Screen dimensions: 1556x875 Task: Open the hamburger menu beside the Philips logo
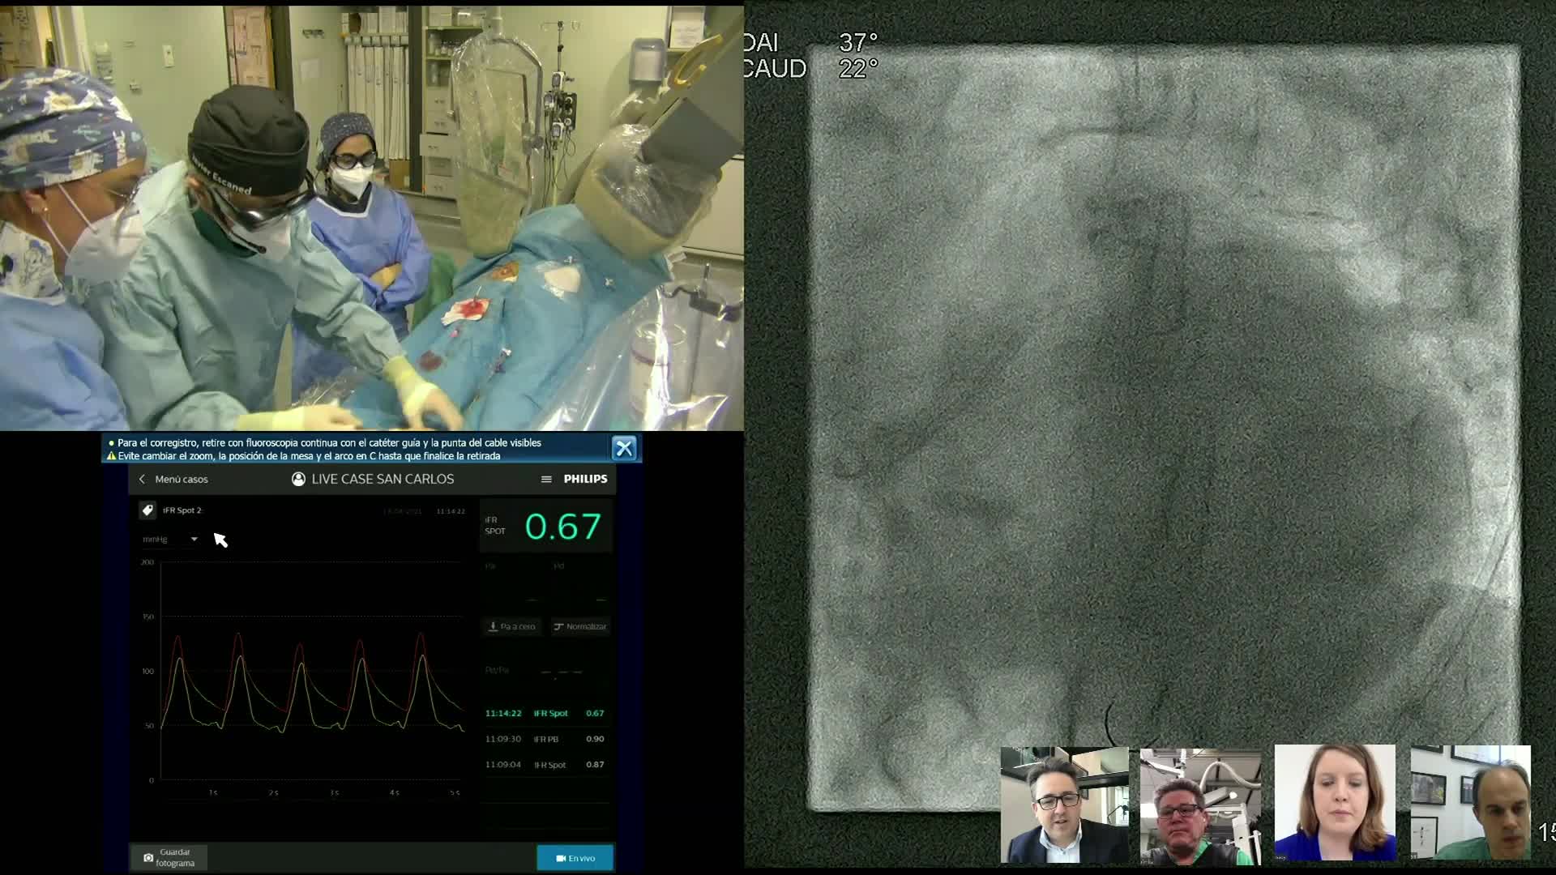(x=546, y=480)
